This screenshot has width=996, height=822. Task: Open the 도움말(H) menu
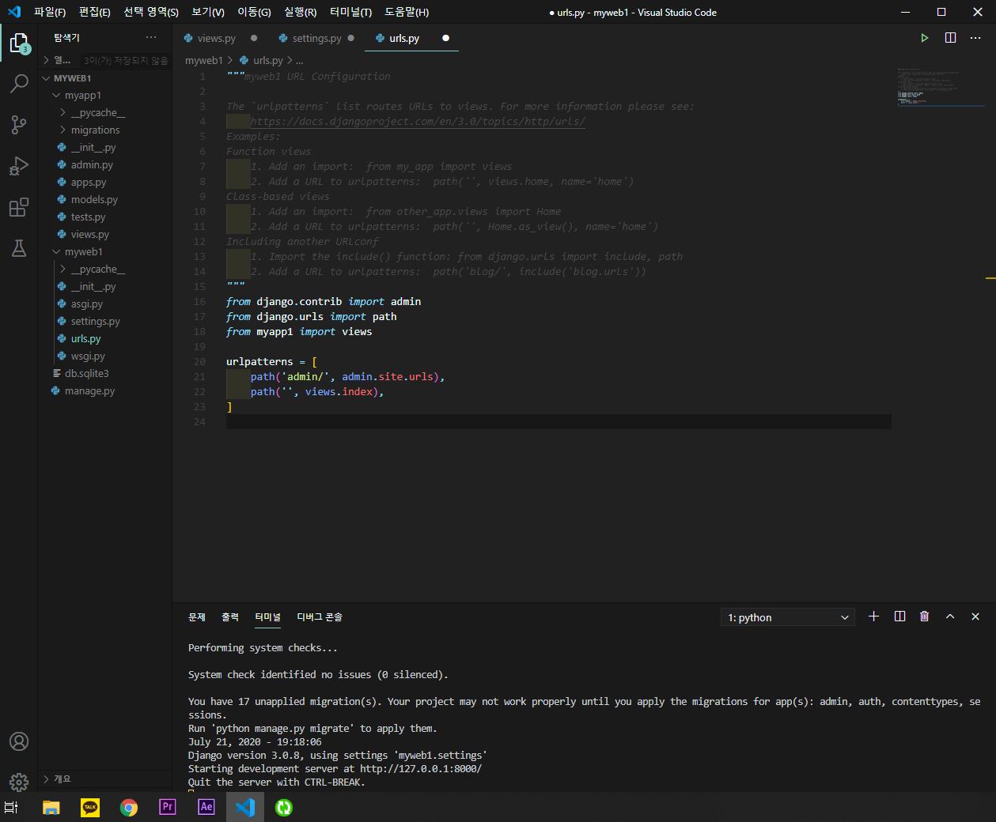(x=407, y=12)
